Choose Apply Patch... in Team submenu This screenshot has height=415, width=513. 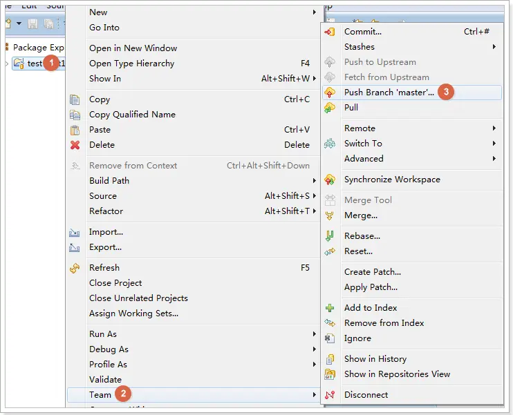tap(412, 287)
